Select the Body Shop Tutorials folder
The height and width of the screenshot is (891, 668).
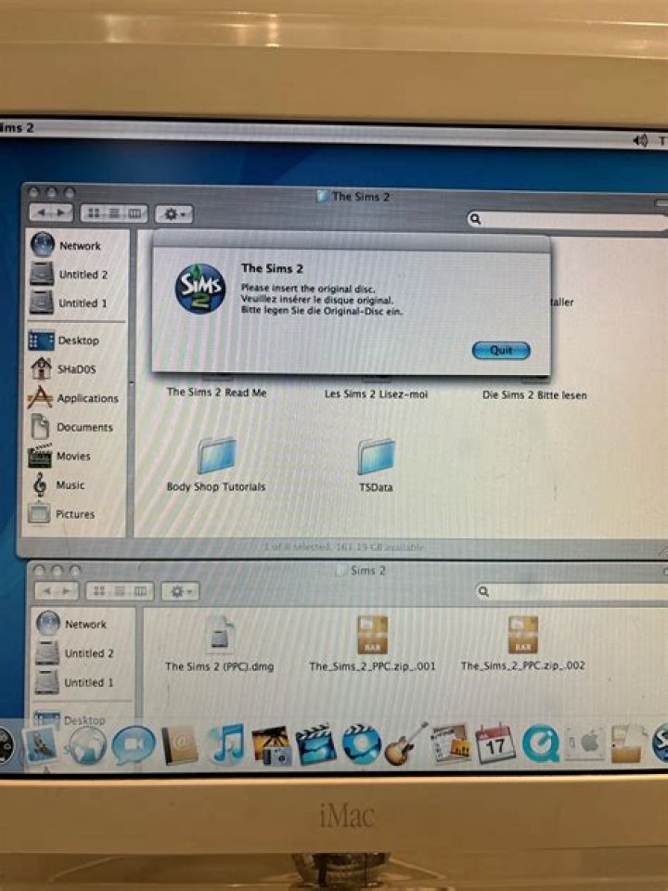click(x=216, y=458)
